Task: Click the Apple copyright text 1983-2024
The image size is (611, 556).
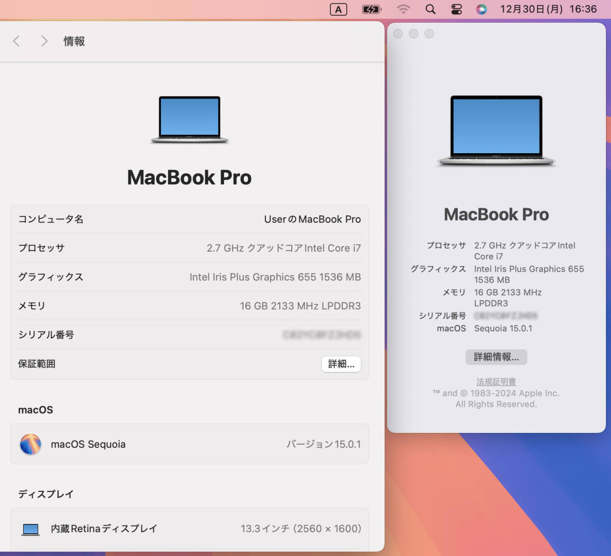Action: (x=496, y=399)
